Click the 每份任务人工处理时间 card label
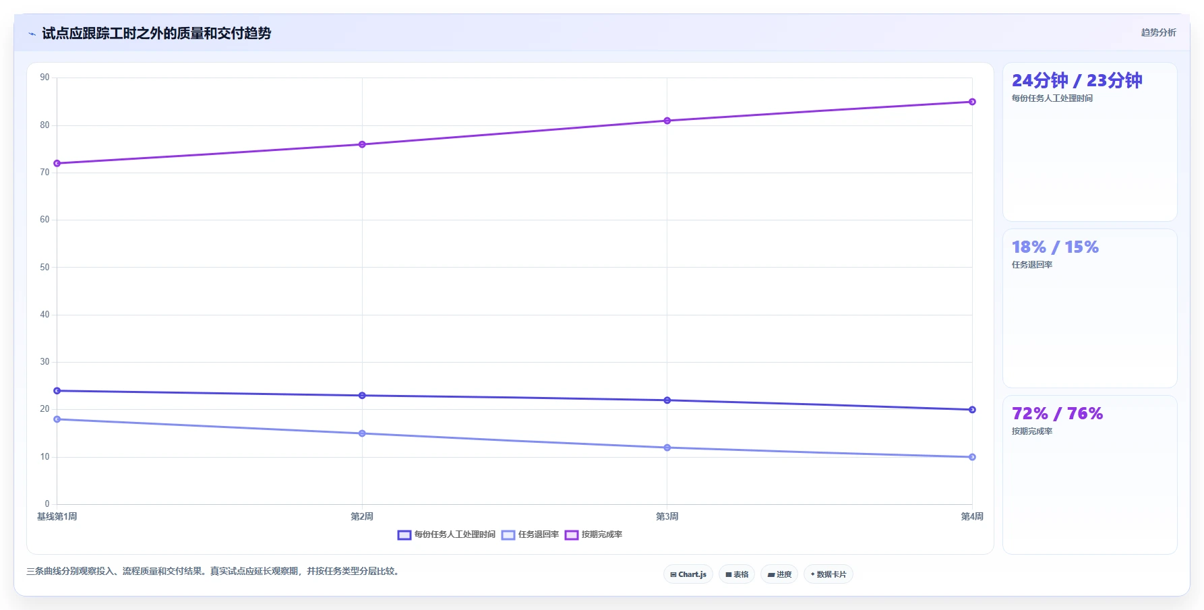Viewport: 1204px width, 610px height. [x=1052, y=98]
